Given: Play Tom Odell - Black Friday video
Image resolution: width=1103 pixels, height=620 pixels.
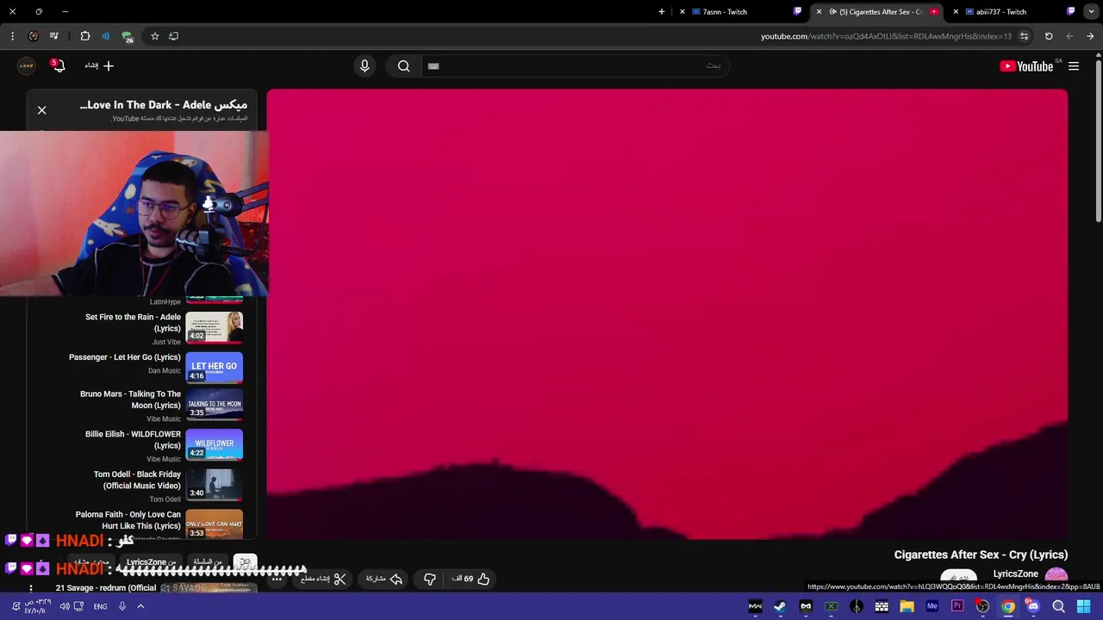Looking at the screenshot, I should point(137,480).
